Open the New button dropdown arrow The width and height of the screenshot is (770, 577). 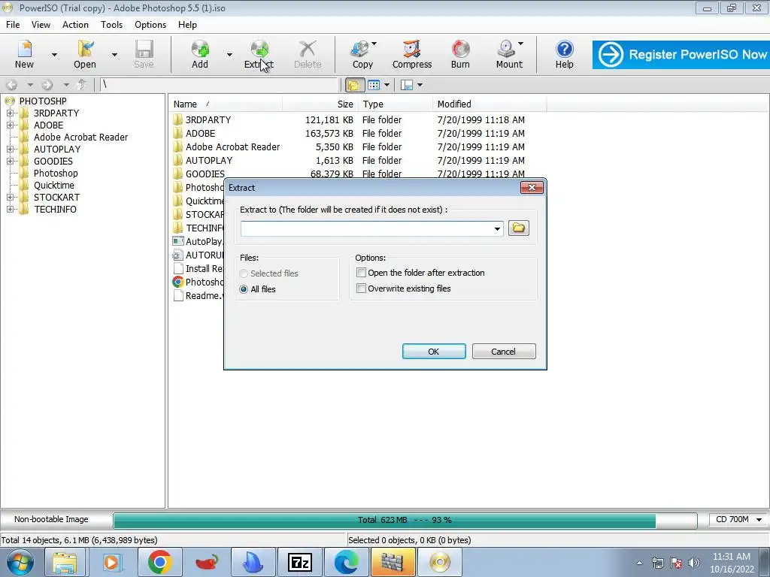pos(54,54)
